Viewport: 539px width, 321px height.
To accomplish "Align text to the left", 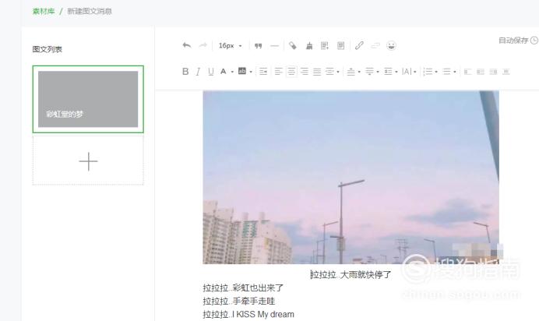I will tap(278, 72).
